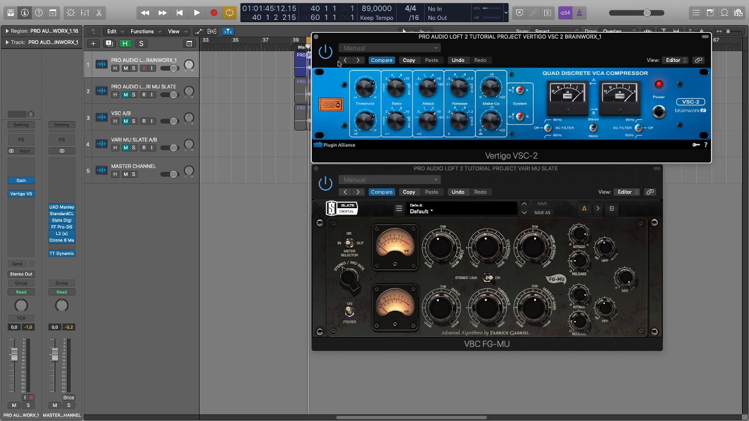
Task: Open the Vertigo VS insert slot on channel strip
Action: [21, 194]
